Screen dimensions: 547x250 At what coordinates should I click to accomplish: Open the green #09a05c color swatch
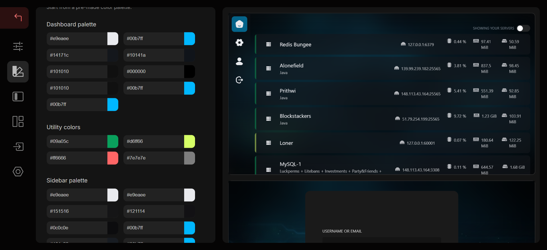coord(113,141)
